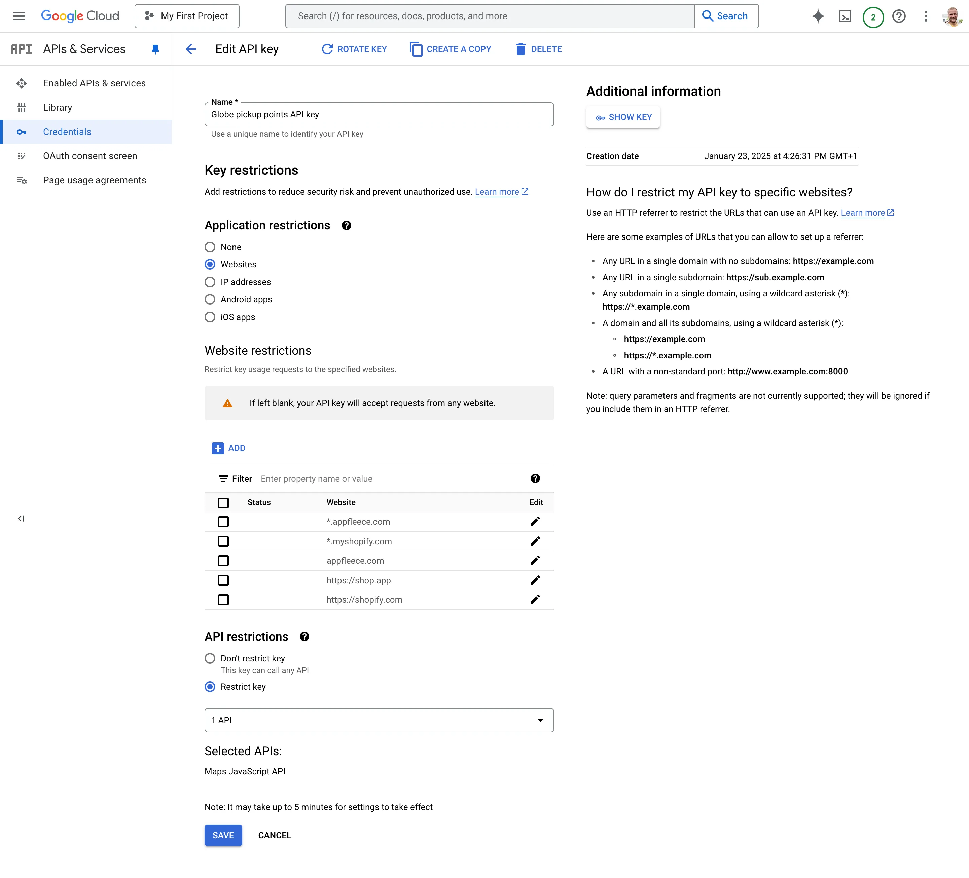Choose Don't restrict key radio option

(210, 658)
